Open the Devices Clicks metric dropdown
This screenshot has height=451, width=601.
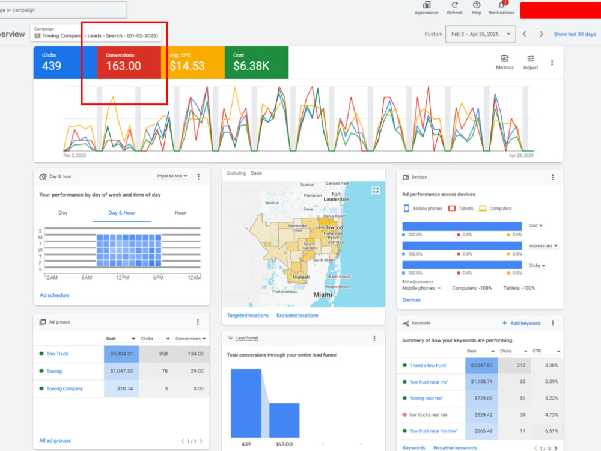(537, 265)
